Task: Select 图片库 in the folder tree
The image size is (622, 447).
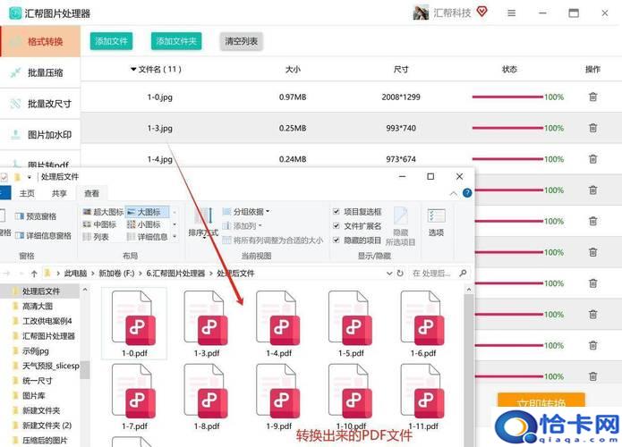Action: [34, 396]
